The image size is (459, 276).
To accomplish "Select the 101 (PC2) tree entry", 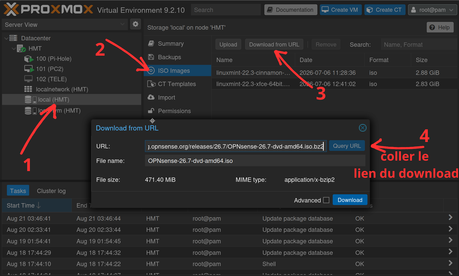I will (x=72, y=69).
